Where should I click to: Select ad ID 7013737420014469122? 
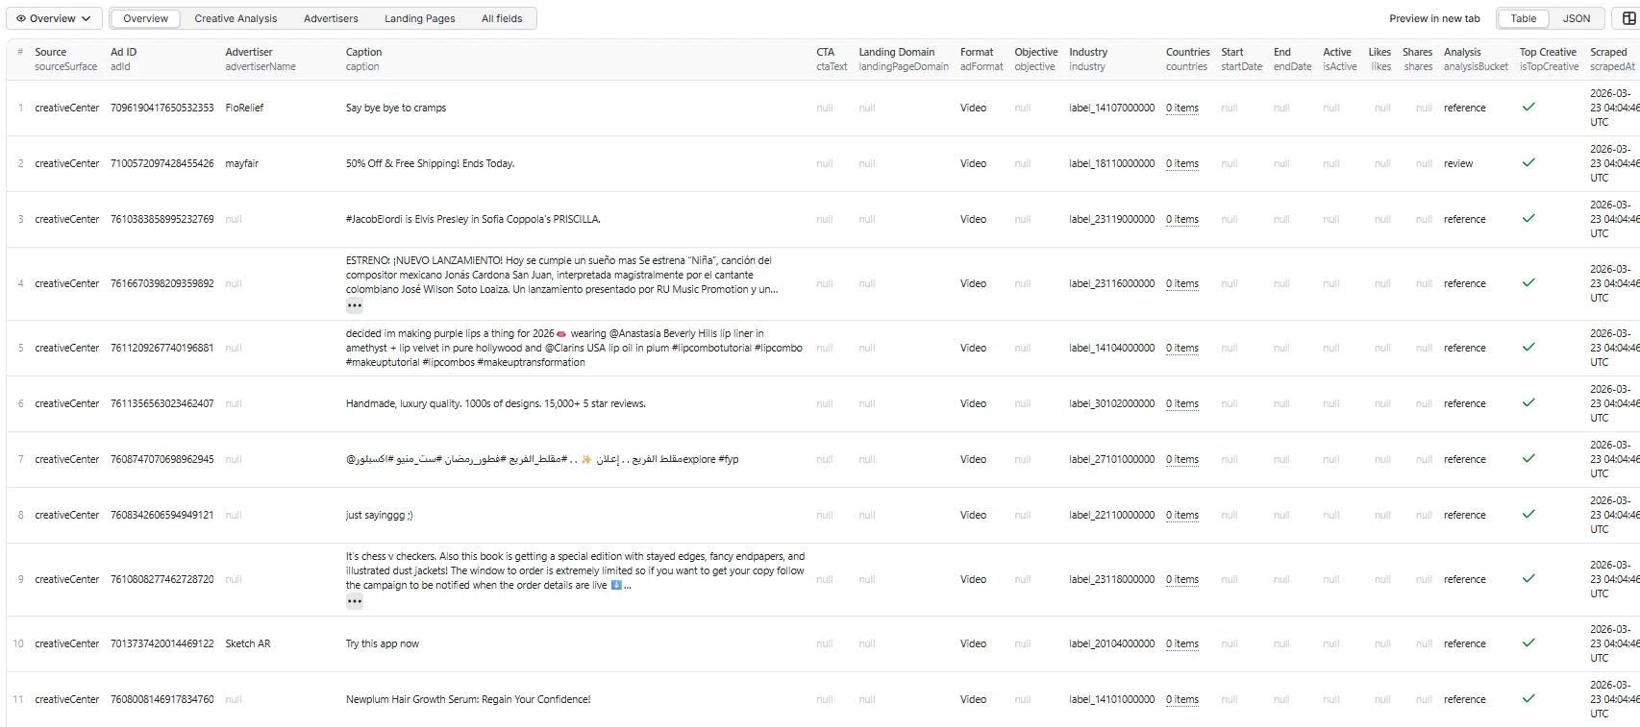click(x=162, y=643)
